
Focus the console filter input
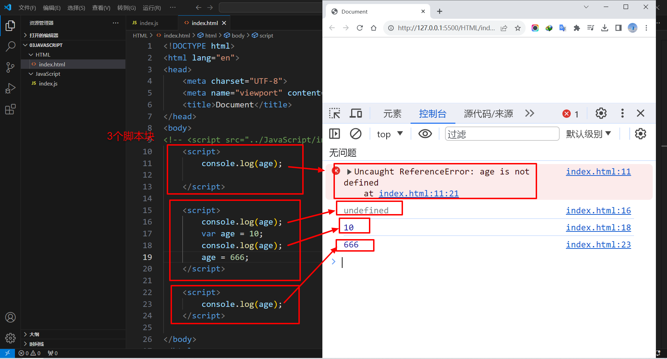pyautogui.click(x=502, y=134)
